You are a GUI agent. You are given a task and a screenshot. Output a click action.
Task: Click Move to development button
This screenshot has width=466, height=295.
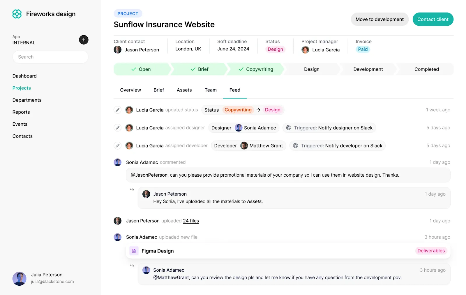pos(379,19)
